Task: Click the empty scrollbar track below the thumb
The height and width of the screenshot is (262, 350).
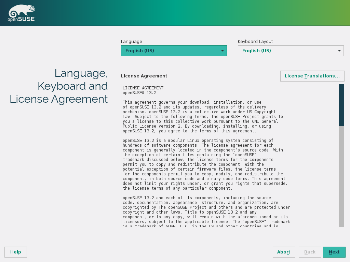Action: point(341,176)
